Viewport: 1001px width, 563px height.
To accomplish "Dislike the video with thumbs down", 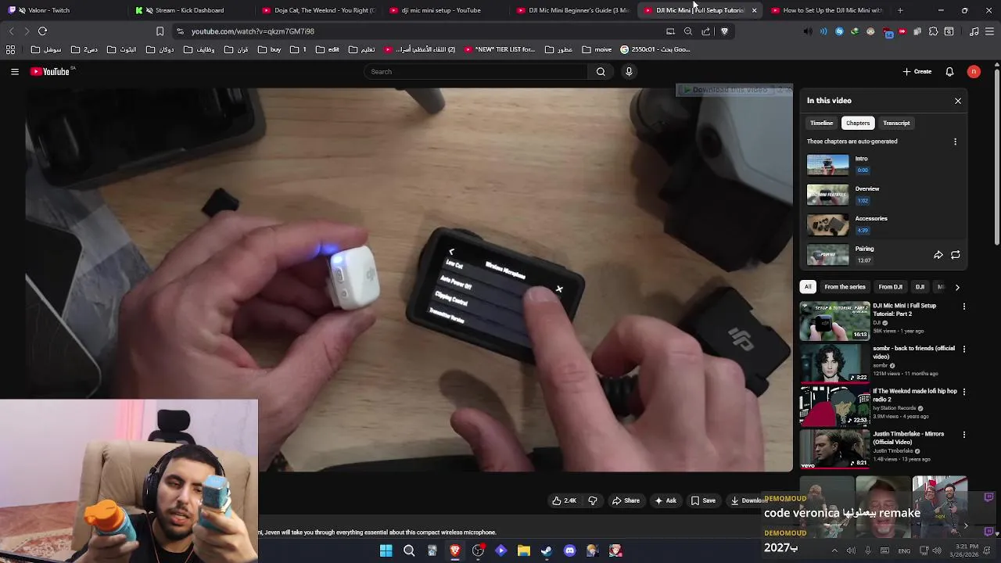I will pyautogui.click(x=592, y=500).
